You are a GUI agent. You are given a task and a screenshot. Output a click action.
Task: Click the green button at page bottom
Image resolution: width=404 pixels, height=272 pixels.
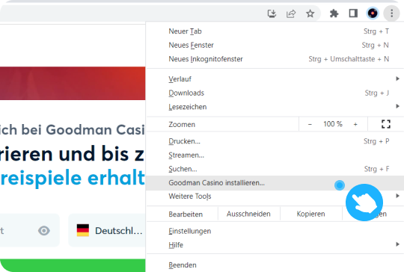pyautogui.click(x=73, y=265)
